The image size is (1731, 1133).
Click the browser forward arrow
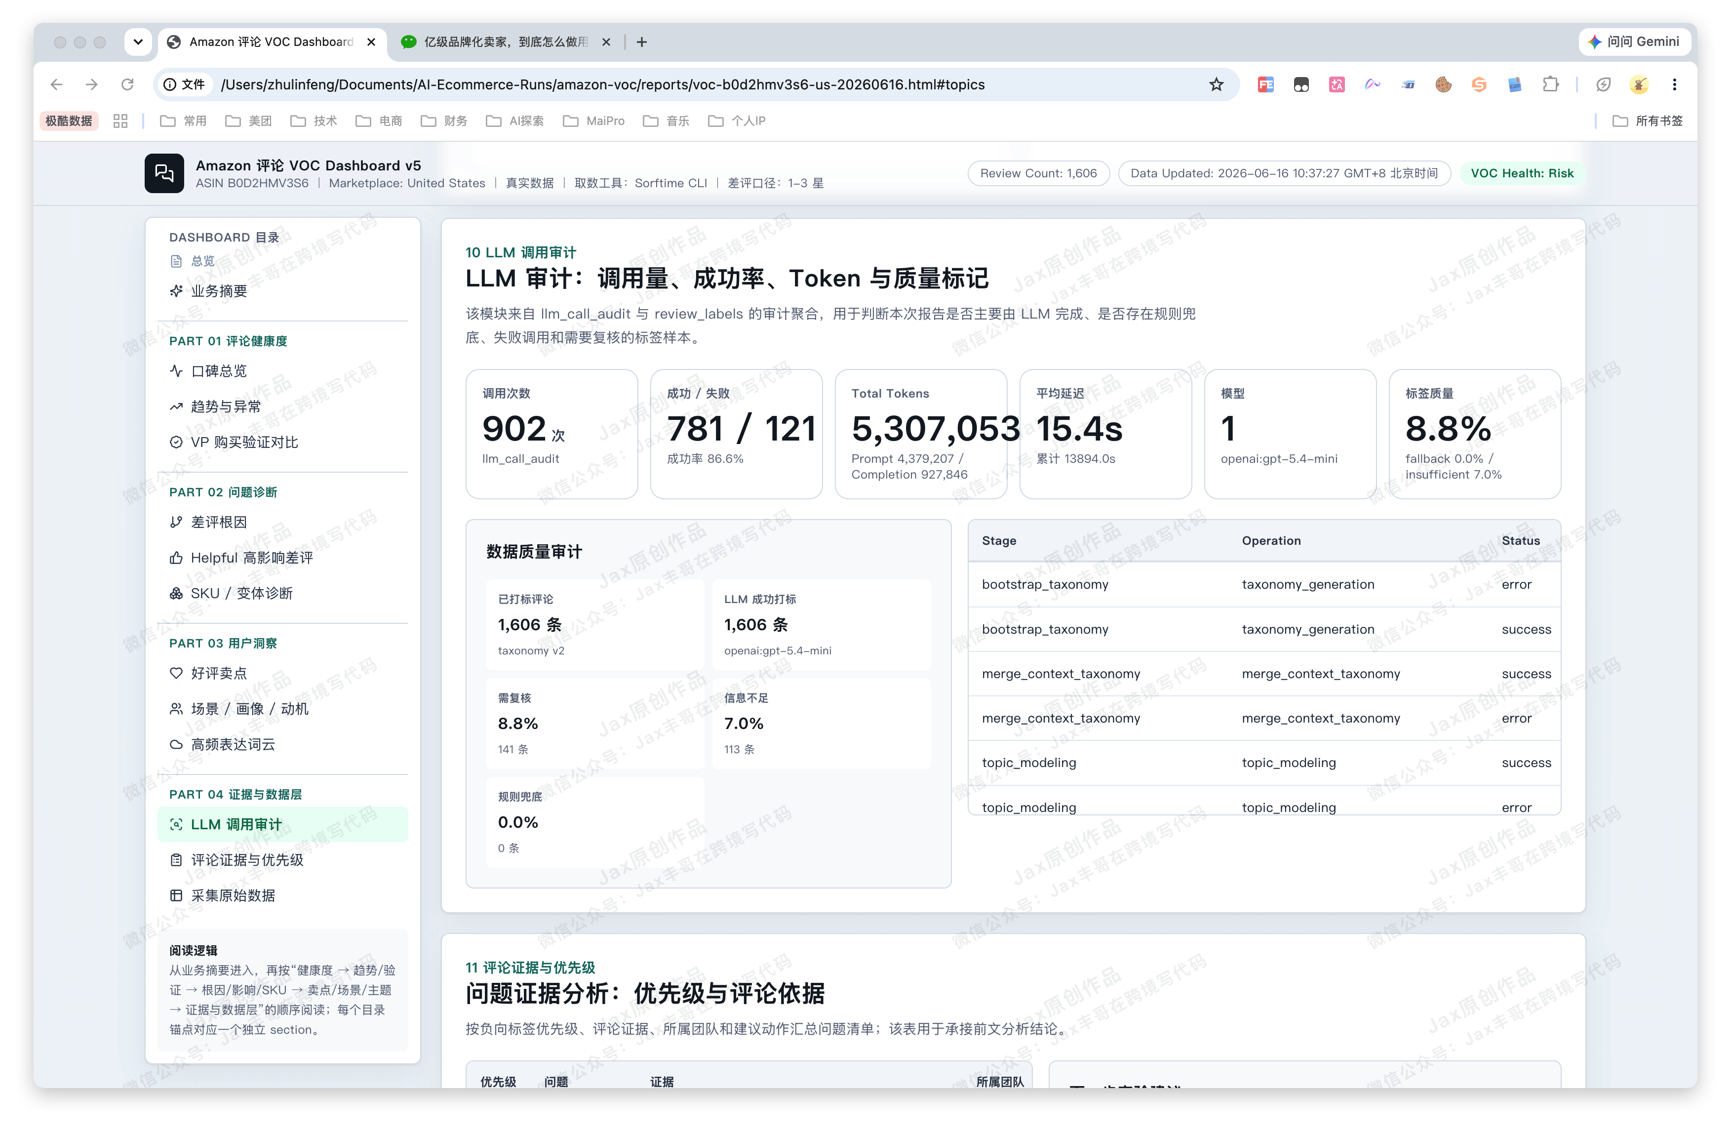pos(92,84)
